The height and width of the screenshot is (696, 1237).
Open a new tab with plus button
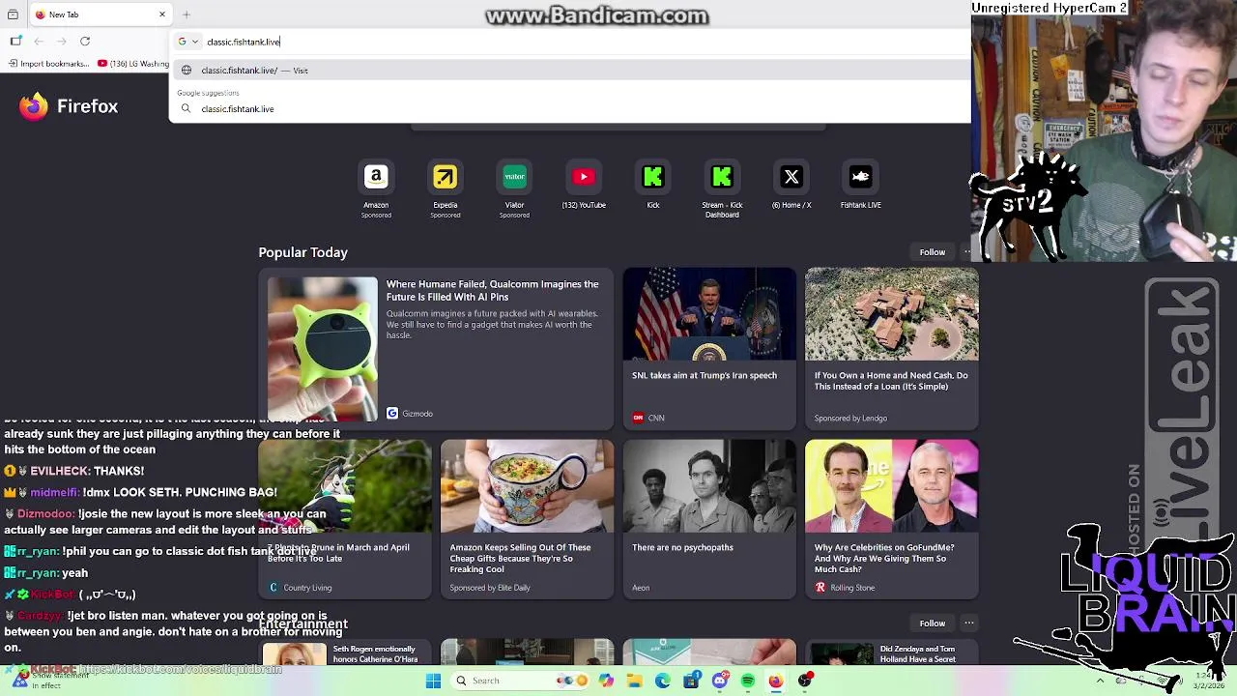[187, 14]
